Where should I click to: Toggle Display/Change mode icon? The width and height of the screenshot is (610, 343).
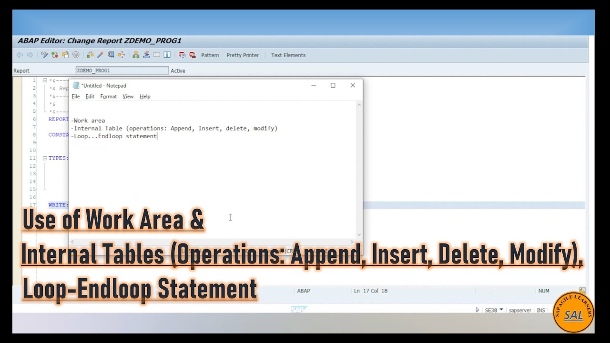[x=44, y=55]
